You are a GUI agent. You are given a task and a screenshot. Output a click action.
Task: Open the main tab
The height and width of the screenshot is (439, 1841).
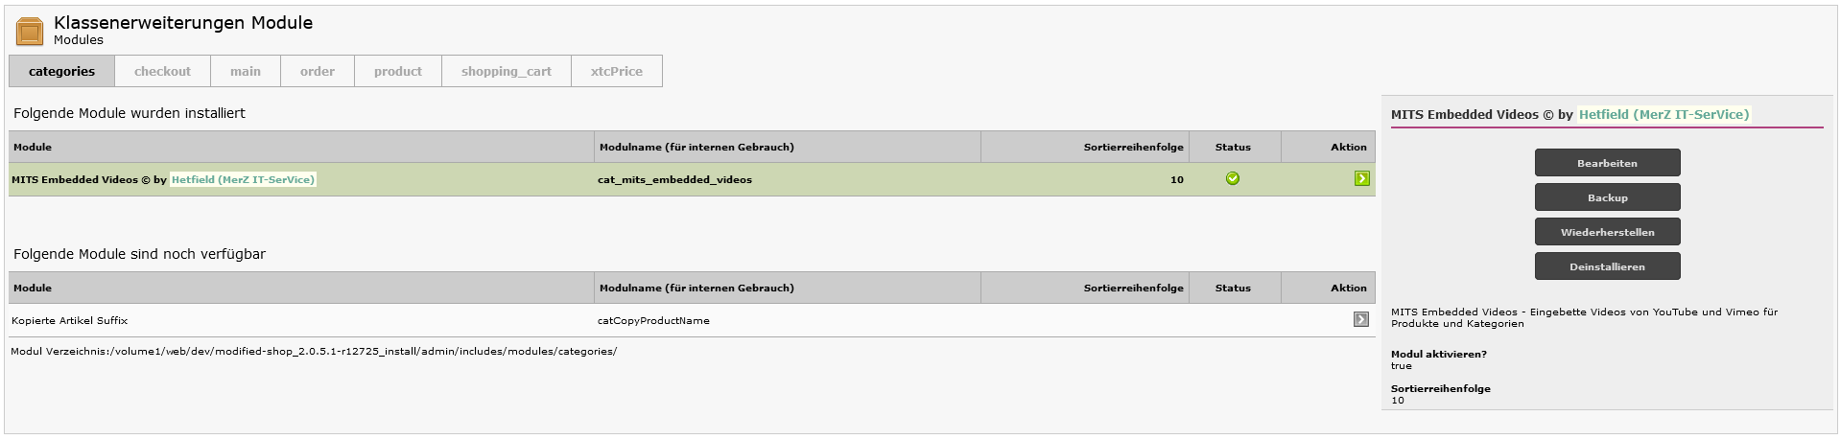click(246, 71)
